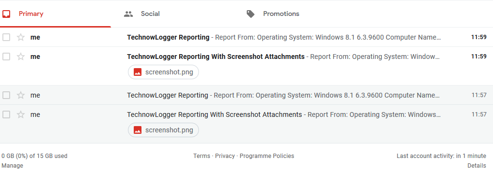Open the Terms link
Viewport: 493px width, 186px height.
(201, 156)
